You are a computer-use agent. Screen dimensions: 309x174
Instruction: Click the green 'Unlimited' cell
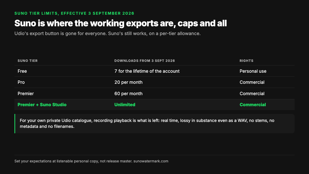coord(125,105)
